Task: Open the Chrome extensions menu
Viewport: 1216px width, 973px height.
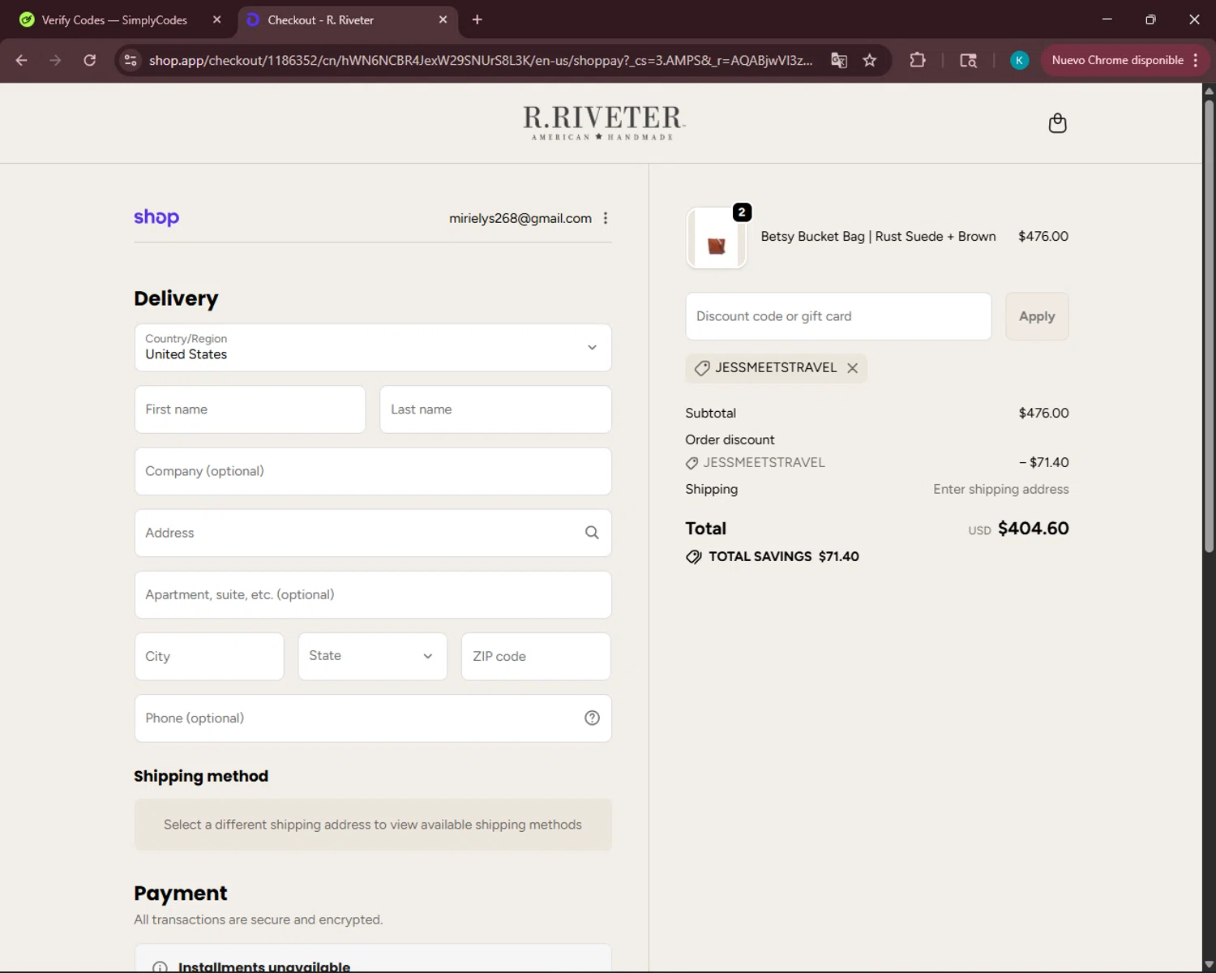Action: coord(917,60)
